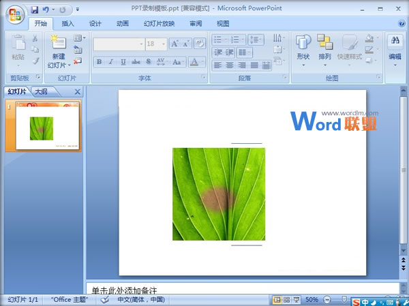The width and height of the screenshot is (409, 306).
Task: Open the Change Case dropdown
Action: [x=178, y=62]
